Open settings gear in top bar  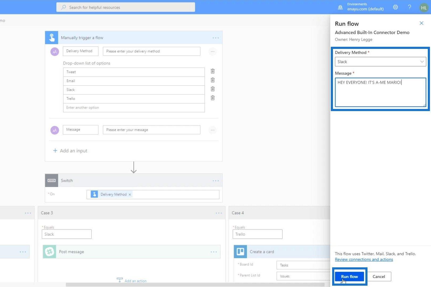[395, 7]
